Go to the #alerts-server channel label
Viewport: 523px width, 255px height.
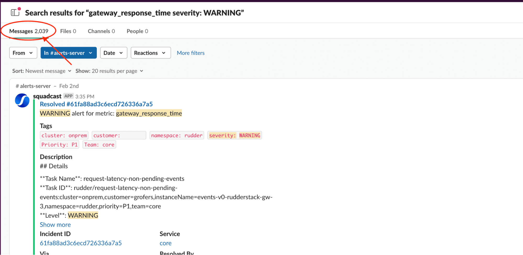tap(33, 86)
